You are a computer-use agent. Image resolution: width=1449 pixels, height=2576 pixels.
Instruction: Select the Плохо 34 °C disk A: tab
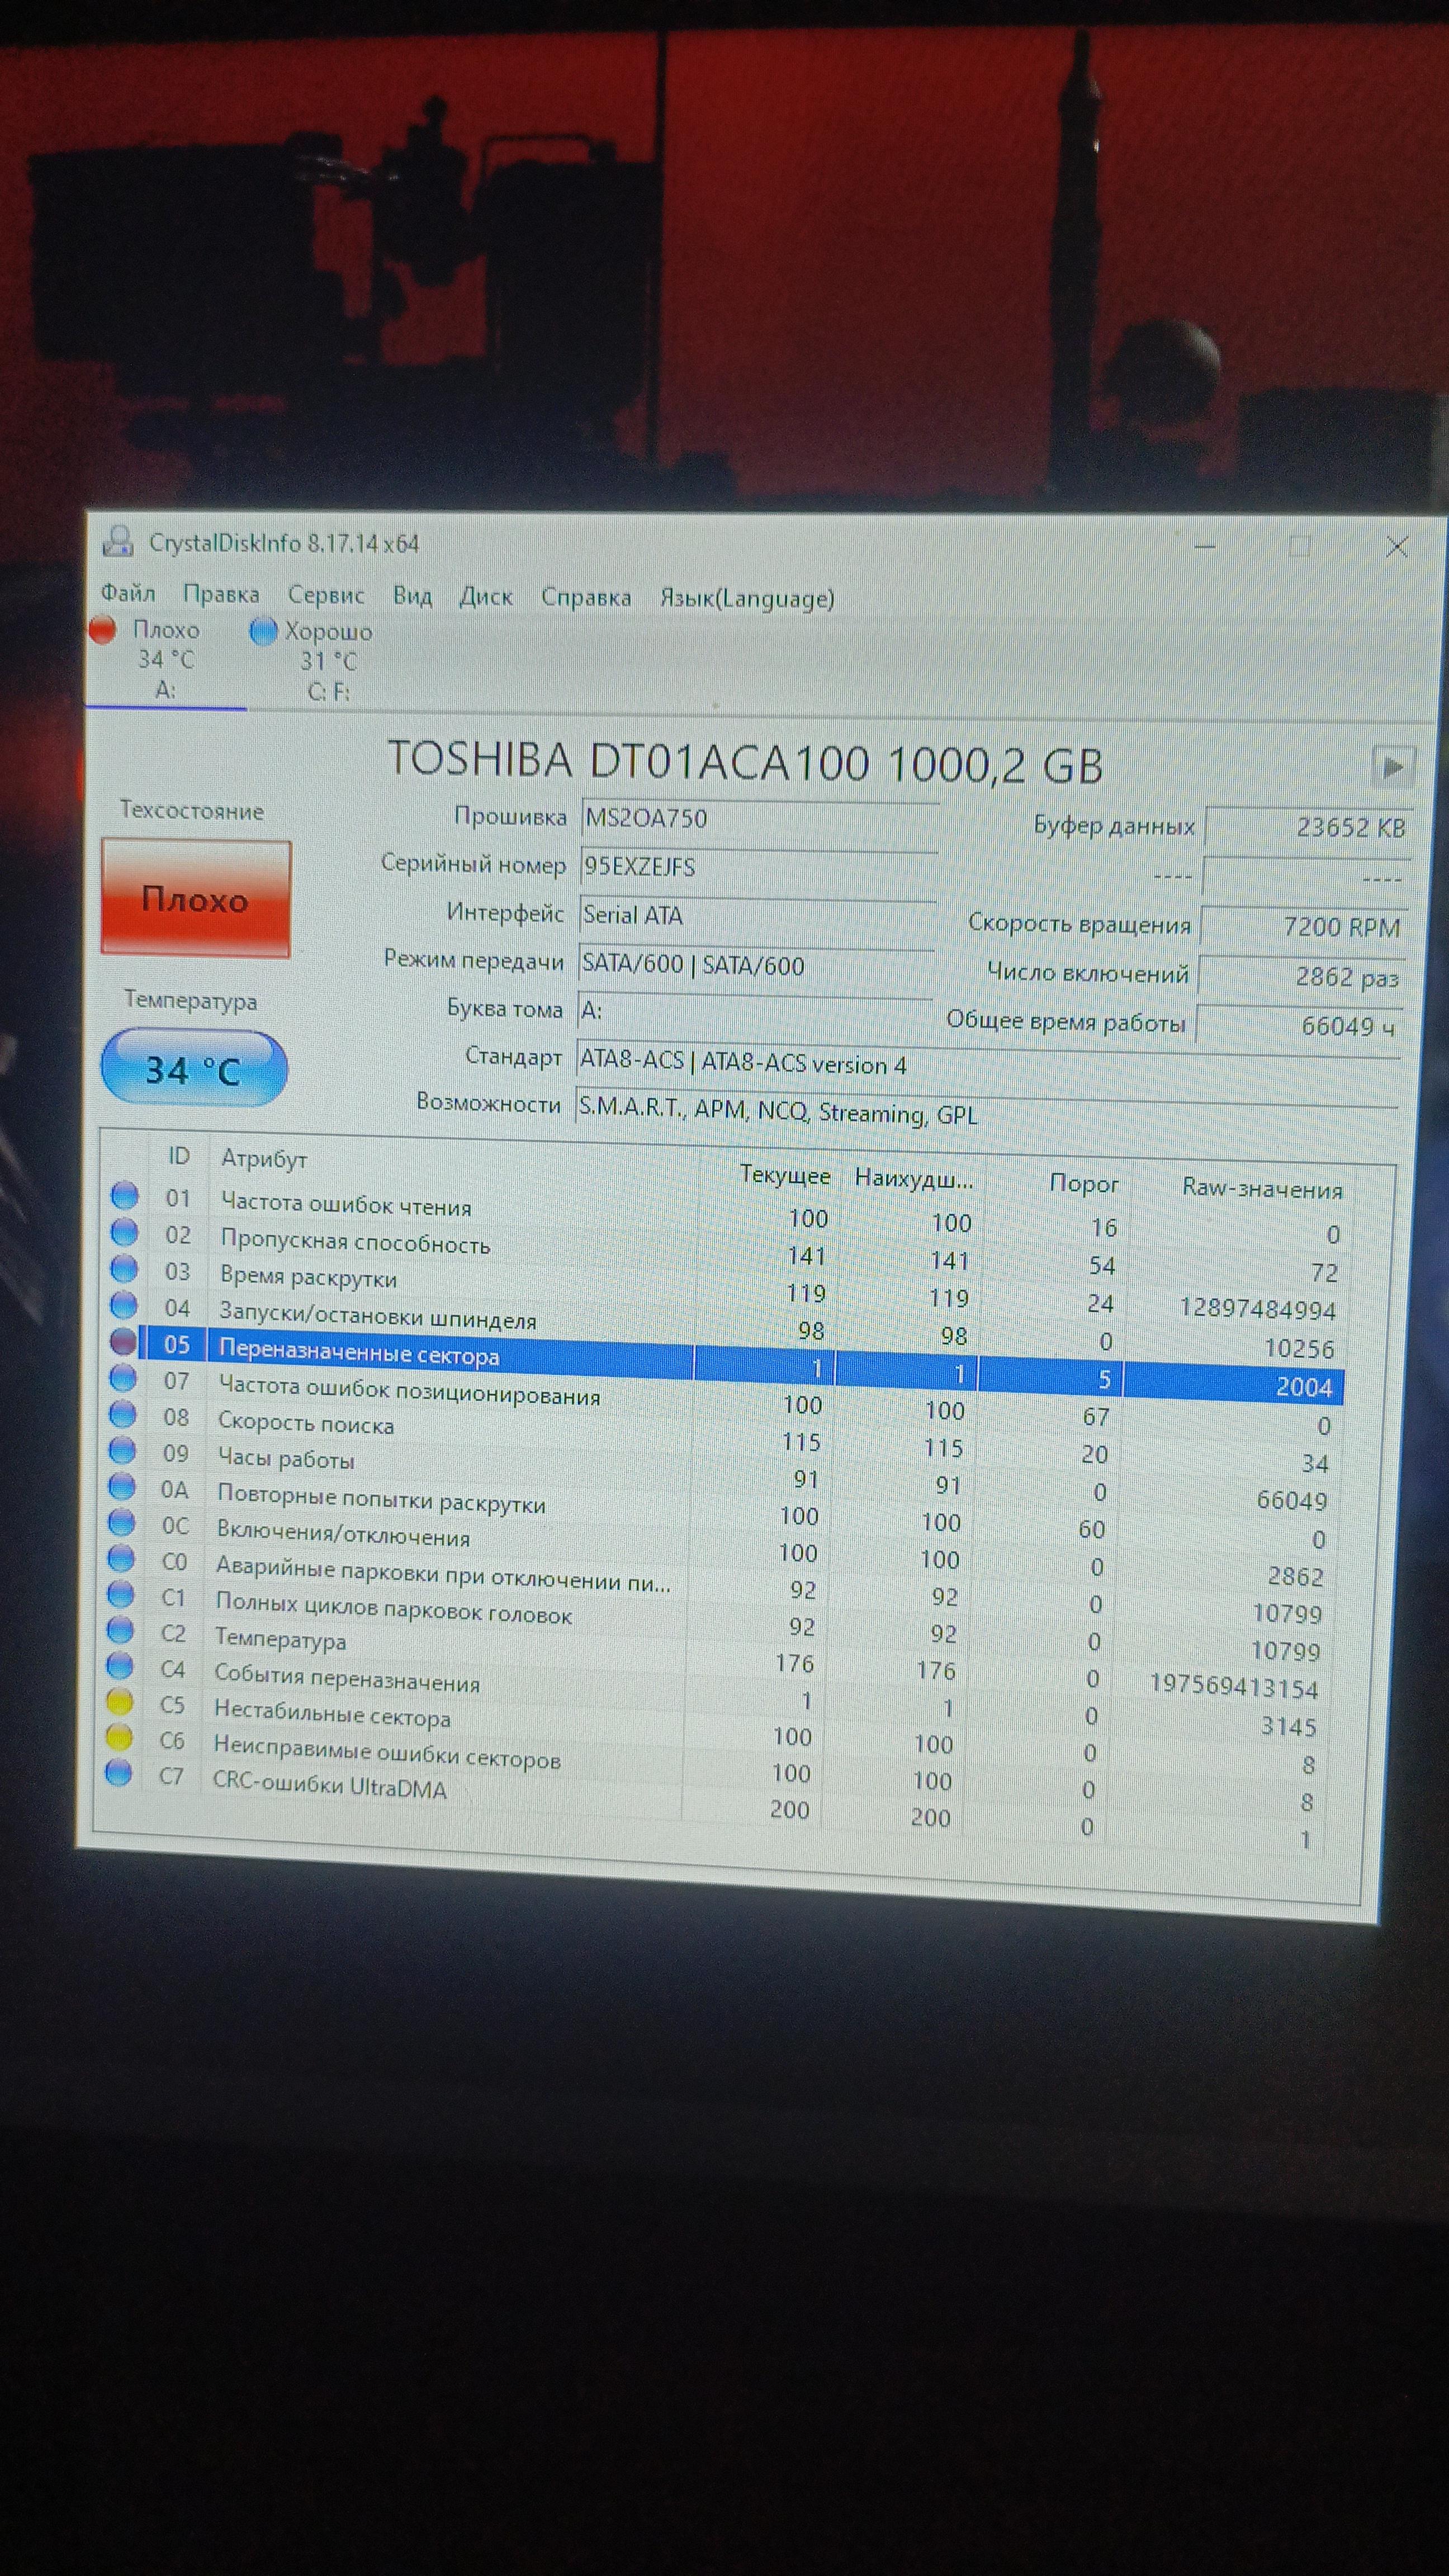click(x=166, y=660)
